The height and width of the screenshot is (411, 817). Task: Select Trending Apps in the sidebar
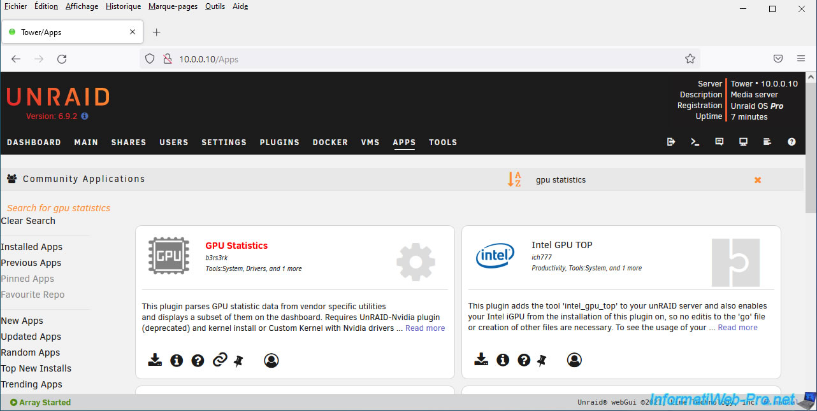32,384
